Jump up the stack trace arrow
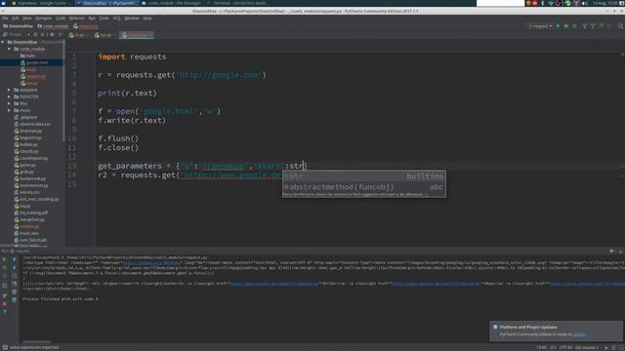Screen dimensions: 625x351 (14, 259)
